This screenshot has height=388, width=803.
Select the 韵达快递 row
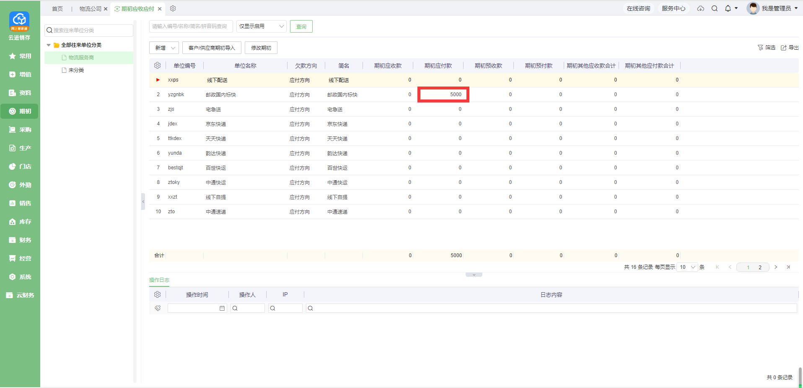tap(474, 153)
